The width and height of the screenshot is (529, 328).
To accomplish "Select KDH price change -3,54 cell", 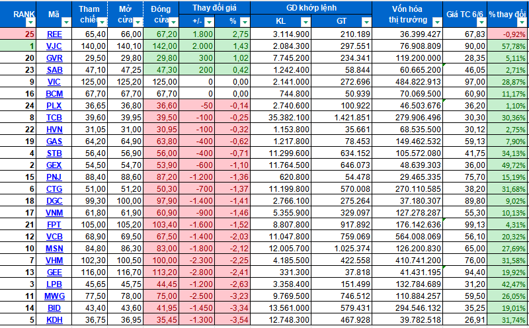I will click(x=233, y=320).
